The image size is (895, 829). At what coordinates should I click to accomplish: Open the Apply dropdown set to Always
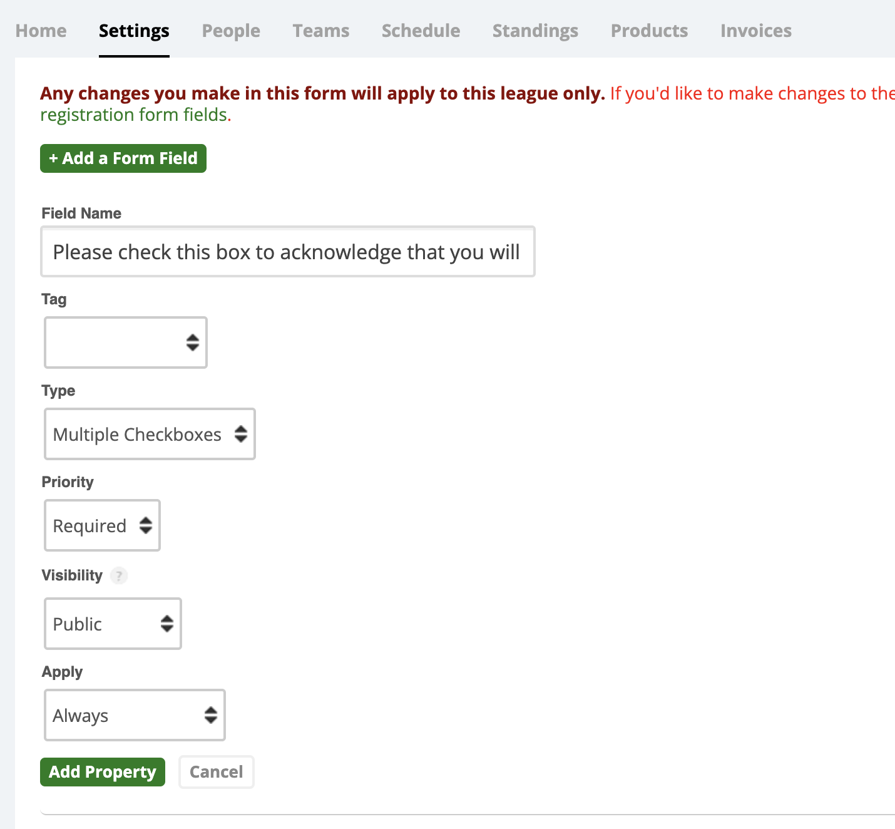(135, 715)
